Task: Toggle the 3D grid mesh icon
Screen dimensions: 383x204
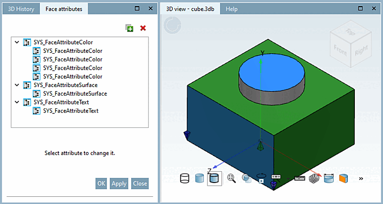Action: [x=314, y=178]
